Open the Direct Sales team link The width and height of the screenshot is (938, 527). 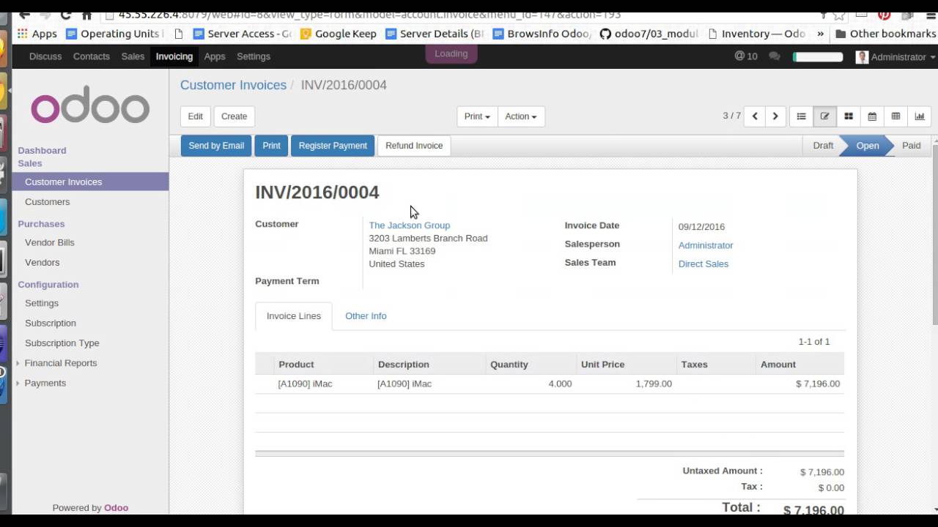[x=703, y=264]
